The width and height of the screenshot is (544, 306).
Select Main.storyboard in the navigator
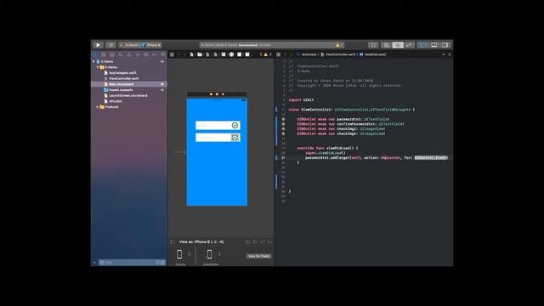click(x=129, y=84)
